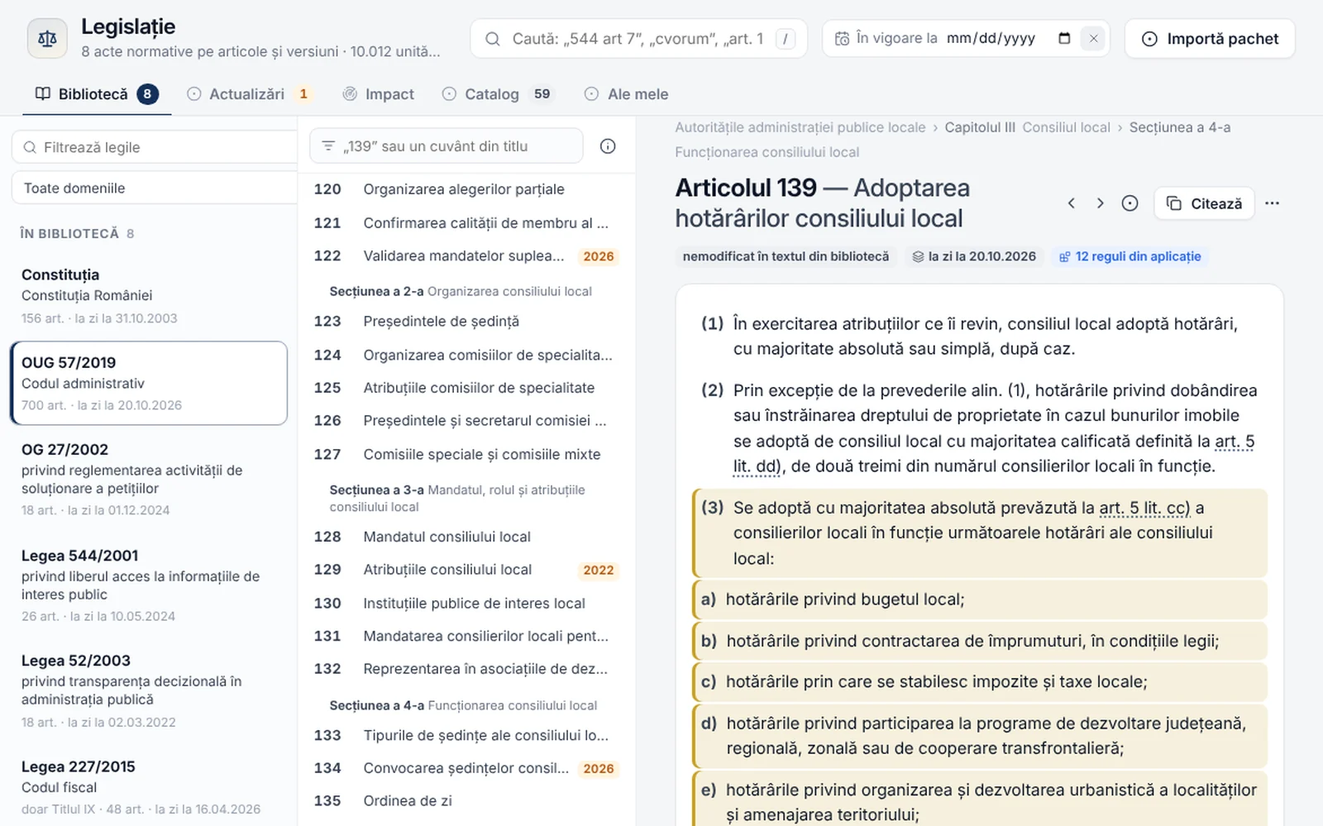Open article 133 Tipurile de ședințe
The height and width of the screenshot is (826, 1323).
[466, 735]
